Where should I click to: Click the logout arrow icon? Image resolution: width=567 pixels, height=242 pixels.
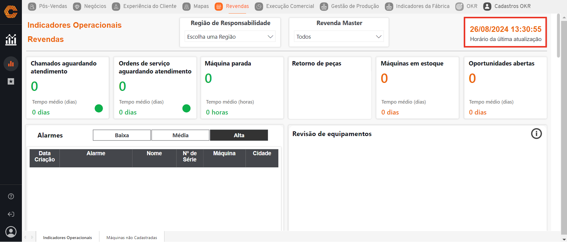(11, 214)
